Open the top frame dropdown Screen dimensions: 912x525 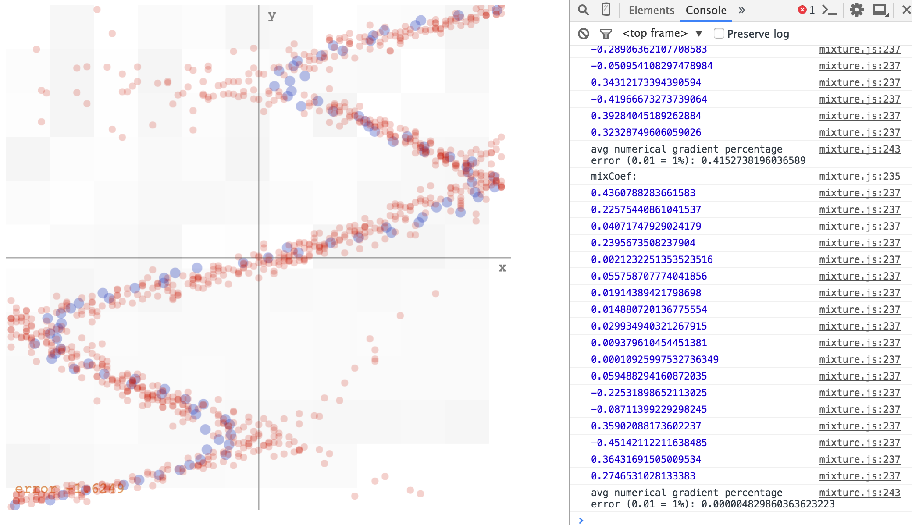[662, 34]
